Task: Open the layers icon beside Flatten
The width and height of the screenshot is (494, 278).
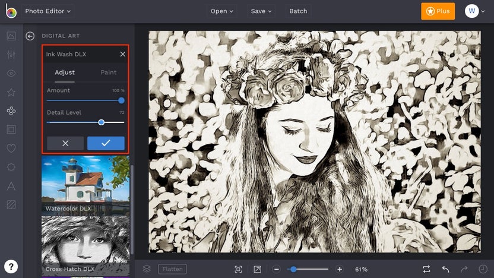Action: coord(147,269)
